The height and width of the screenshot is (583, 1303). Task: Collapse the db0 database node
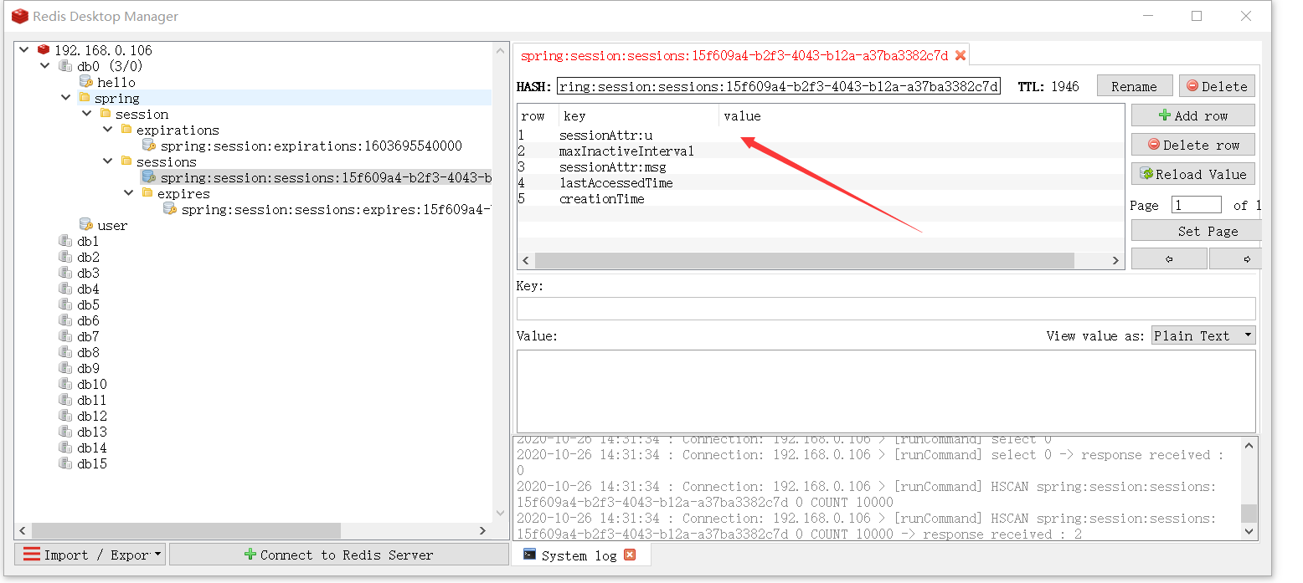[45, 66]
